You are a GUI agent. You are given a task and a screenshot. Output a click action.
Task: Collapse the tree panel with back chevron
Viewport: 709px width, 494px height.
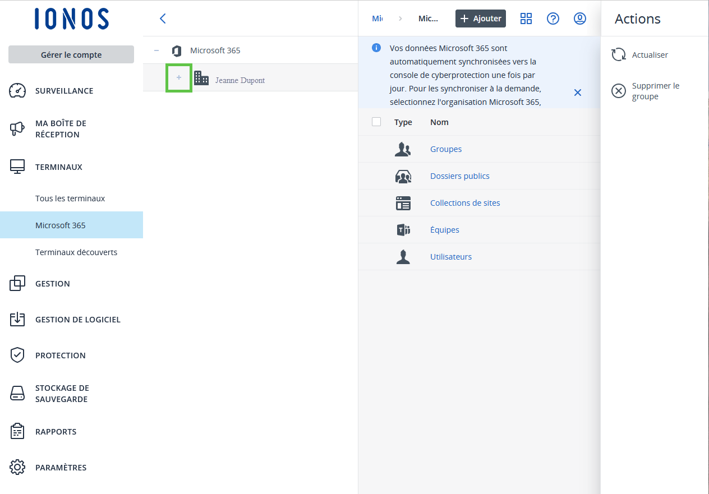coord(163,19)
